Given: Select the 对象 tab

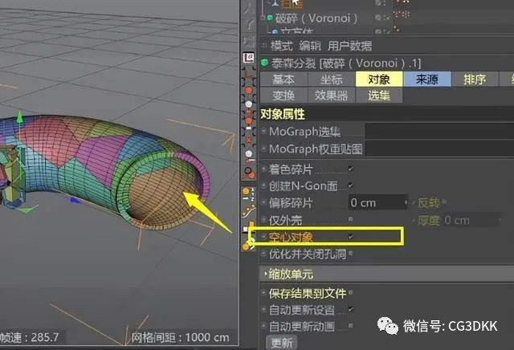Looking at the screenshot, I should pos(379,79).
